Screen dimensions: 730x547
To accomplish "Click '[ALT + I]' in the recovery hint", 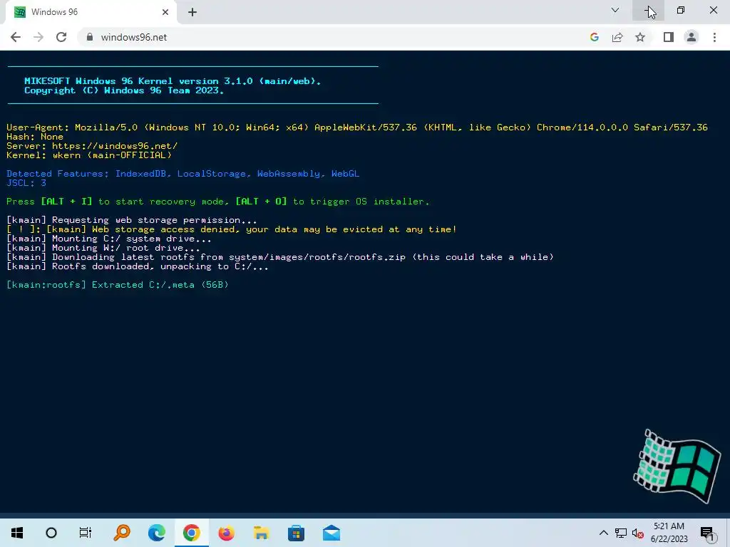I will click(66, 202).
